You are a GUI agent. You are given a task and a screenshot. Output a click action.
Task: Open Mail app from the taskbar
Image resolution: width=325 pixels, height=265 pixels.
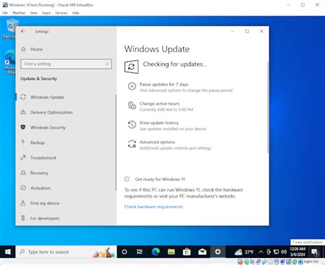coord(202,252)
